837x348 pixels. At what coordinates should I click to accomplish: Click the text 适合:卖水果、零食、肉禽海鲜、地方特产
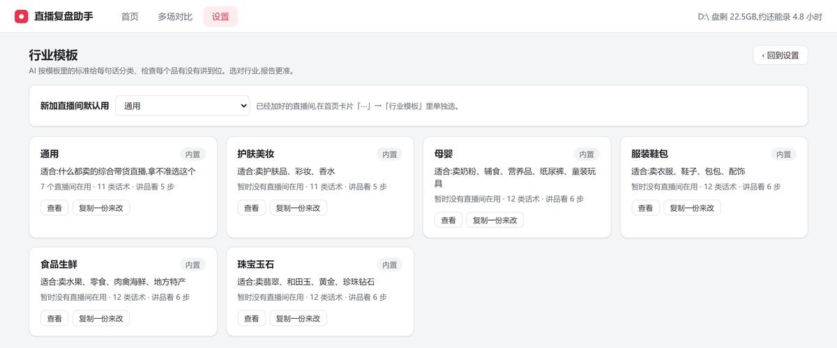(x=113, y=282)
